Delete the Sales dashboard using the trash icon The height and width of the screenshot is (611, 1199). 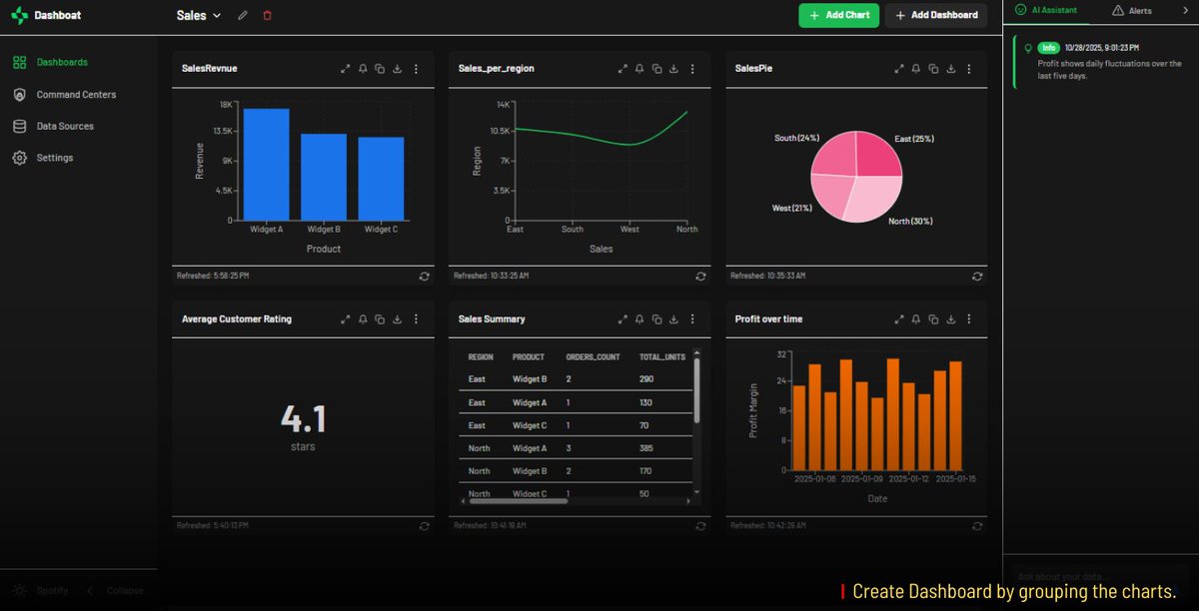click(267, 15)
